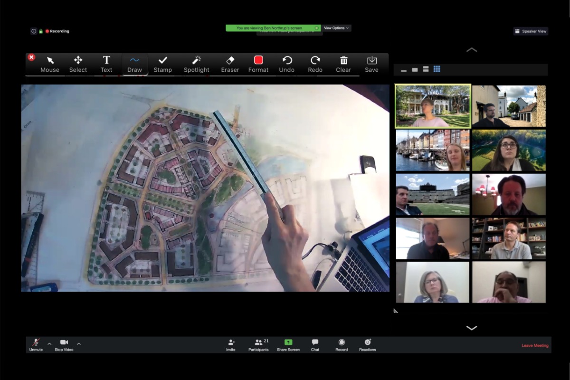Select participant thumbnail with stadium background
The image size is (570, 380).
pos(433,194)
